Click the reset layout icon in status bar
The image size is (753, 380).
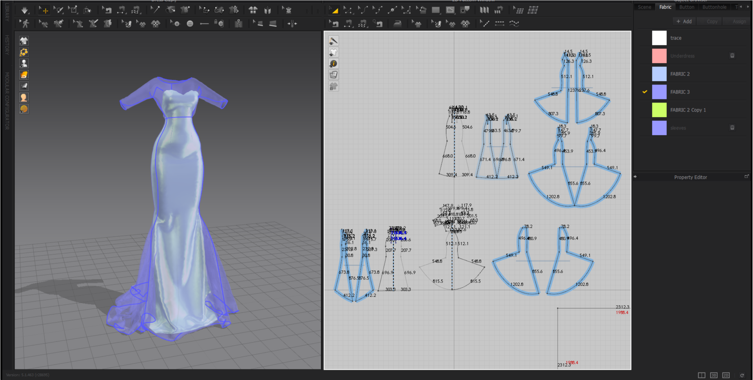click(x=742, y=375)
